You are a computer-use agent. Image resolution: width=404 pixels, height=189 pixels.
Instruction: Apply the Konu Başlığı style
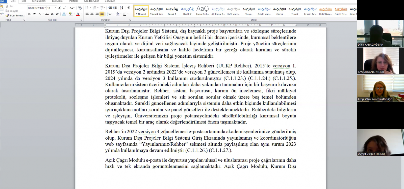(203, 11)
